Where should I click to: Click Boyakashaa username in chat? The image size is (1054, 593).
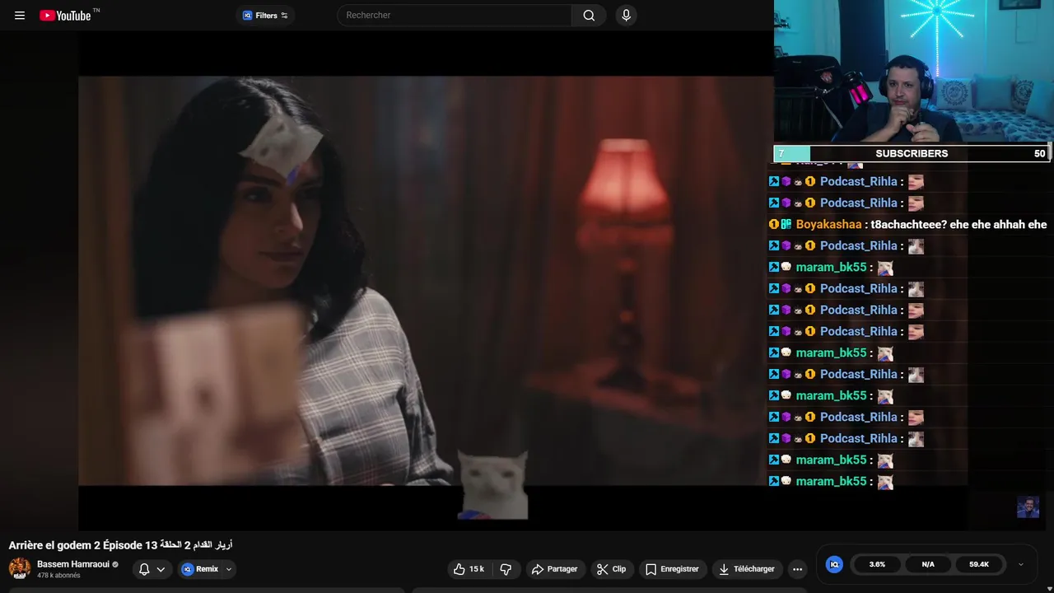[828, 224]
